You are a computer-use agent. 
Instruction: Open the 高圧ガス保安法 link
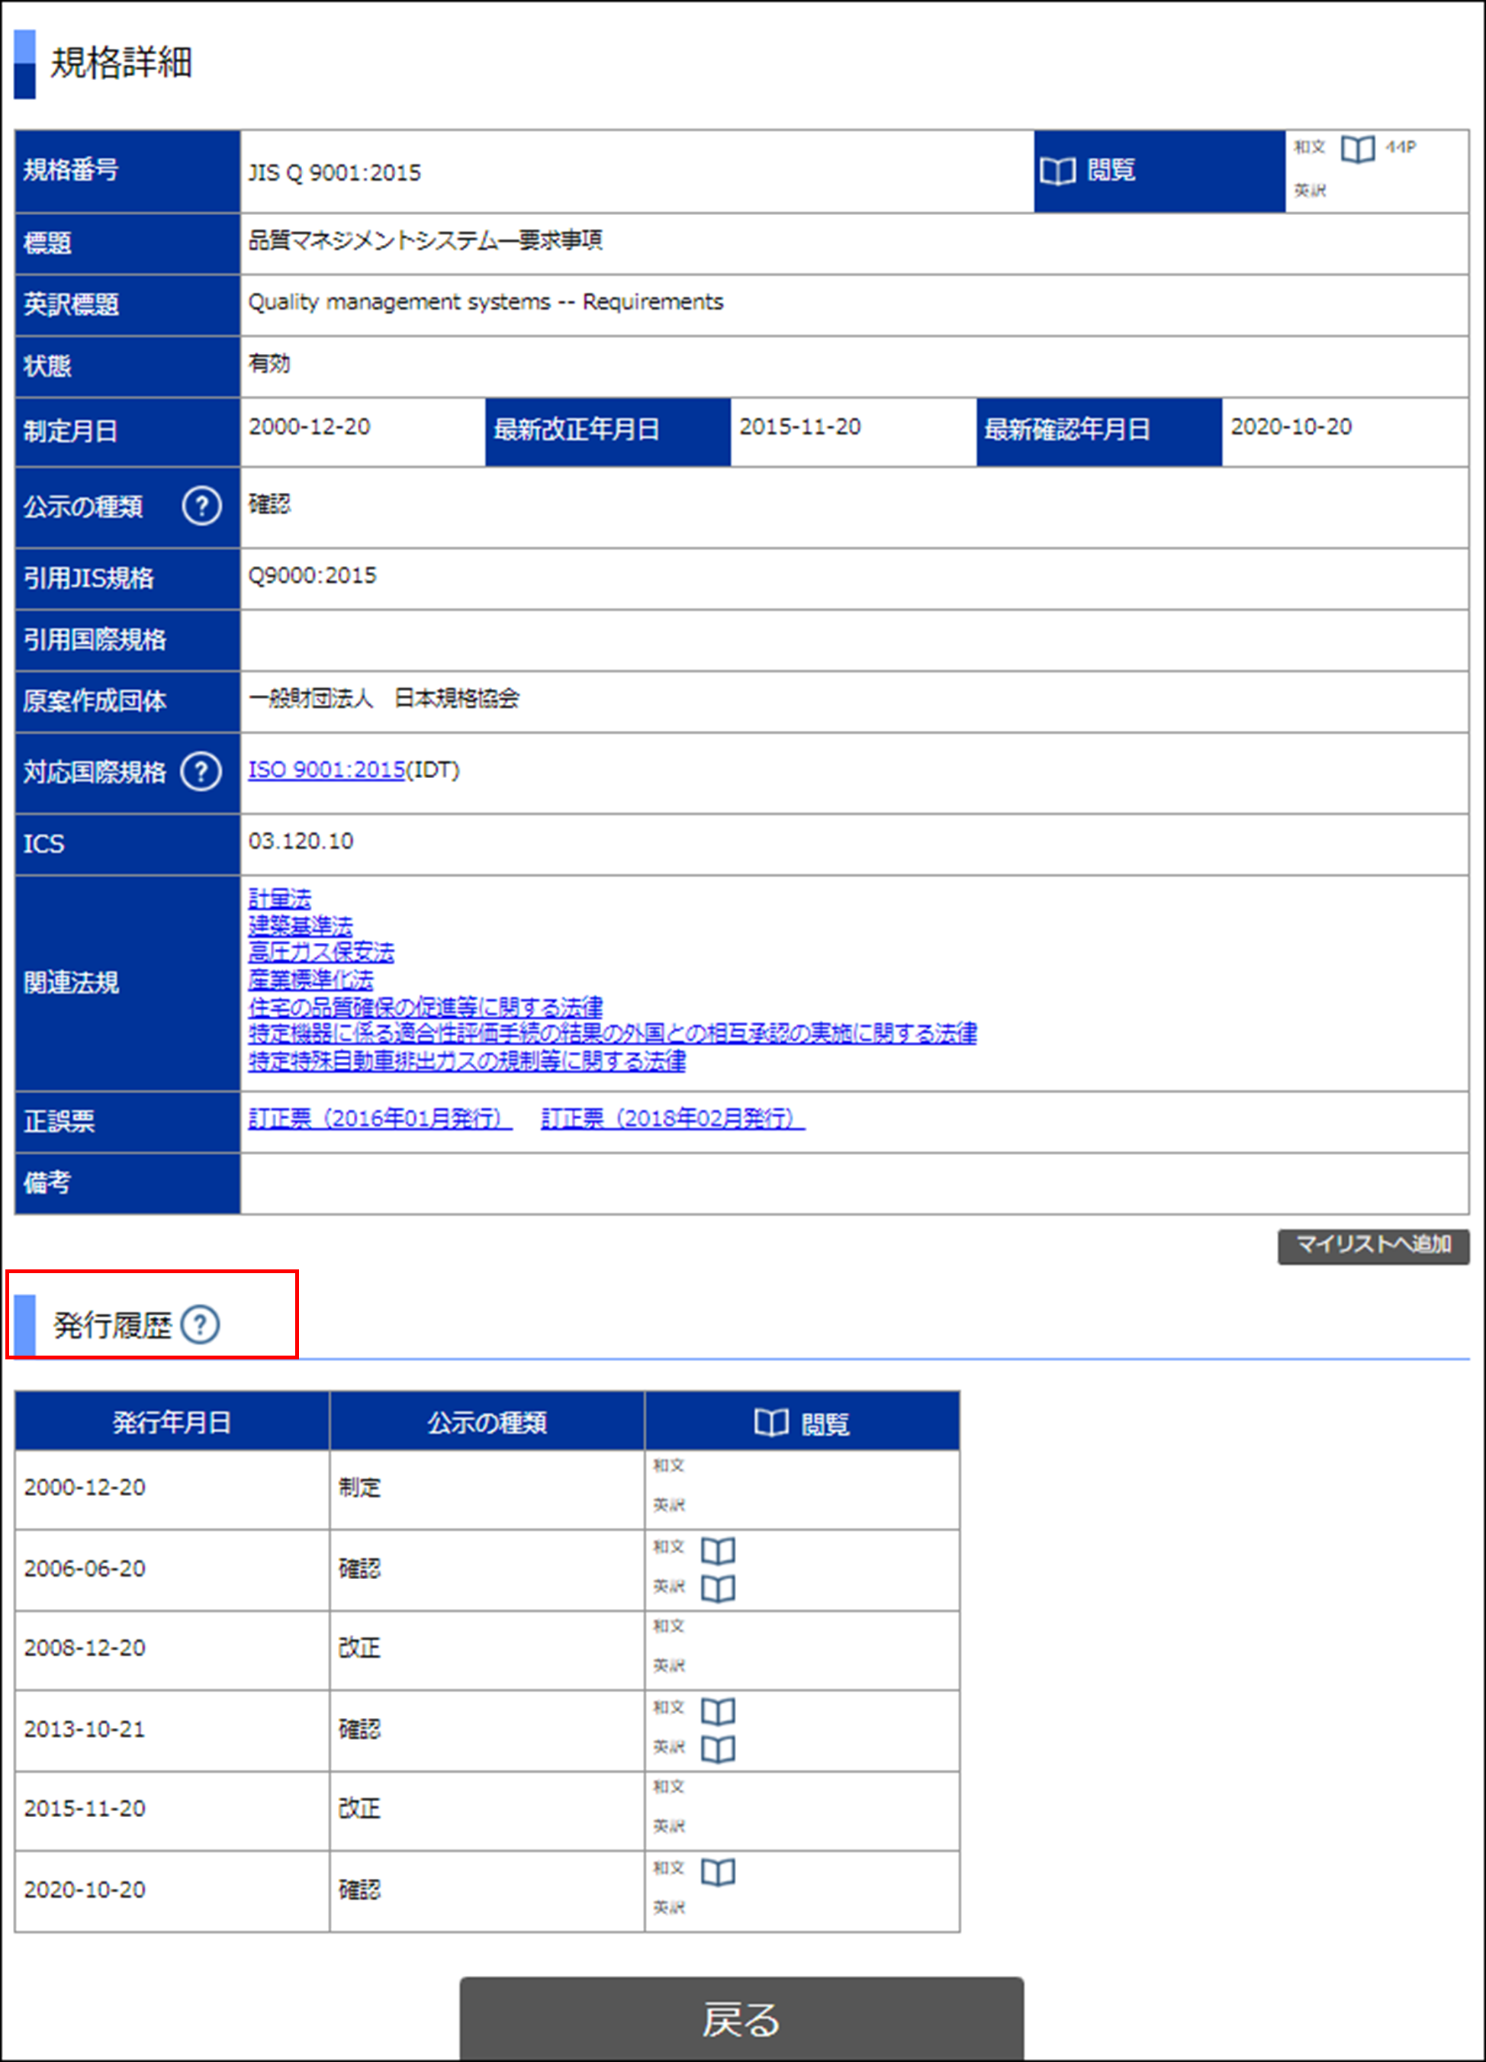click(x=321, y=952)
